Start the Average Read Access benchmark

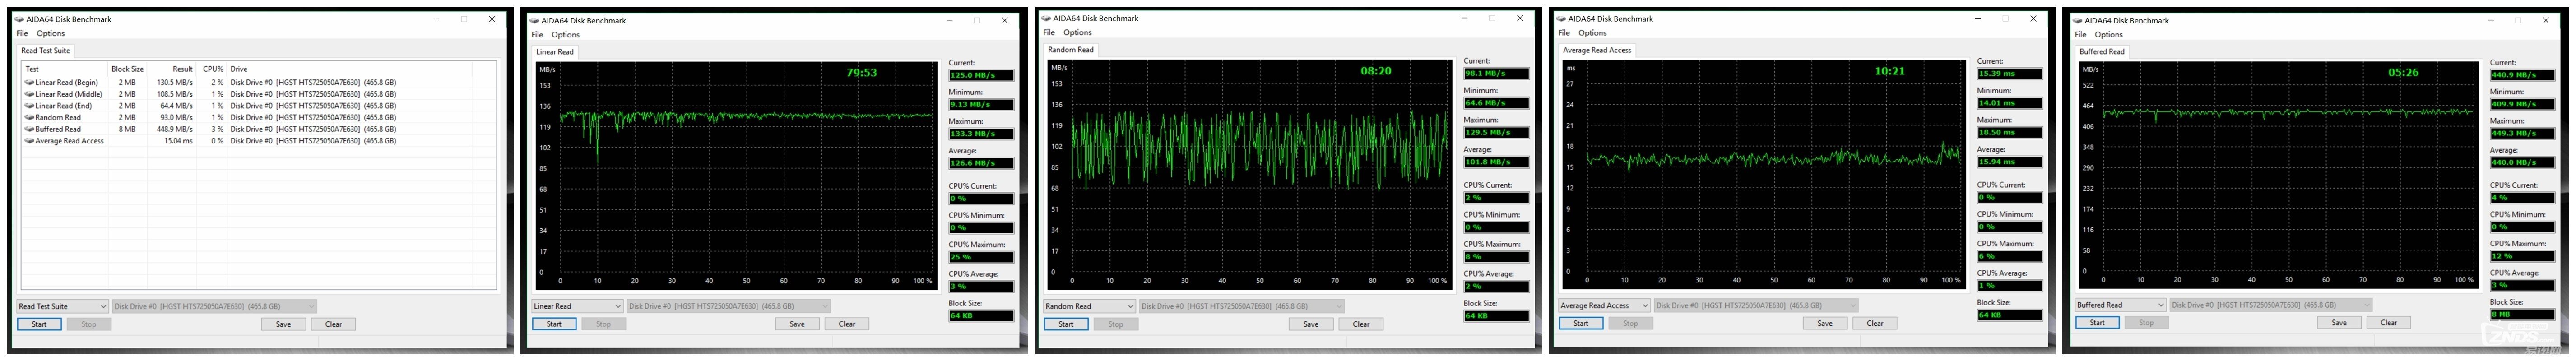point(1581,323)
